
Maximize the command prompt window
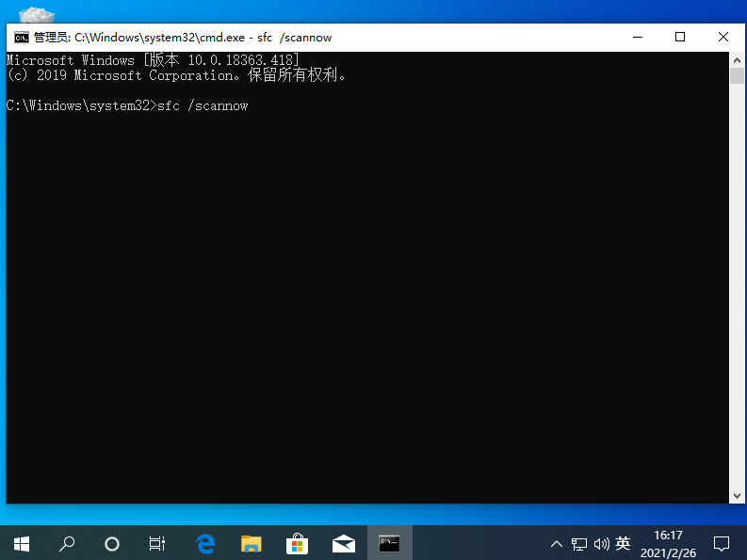pos(680,37)
